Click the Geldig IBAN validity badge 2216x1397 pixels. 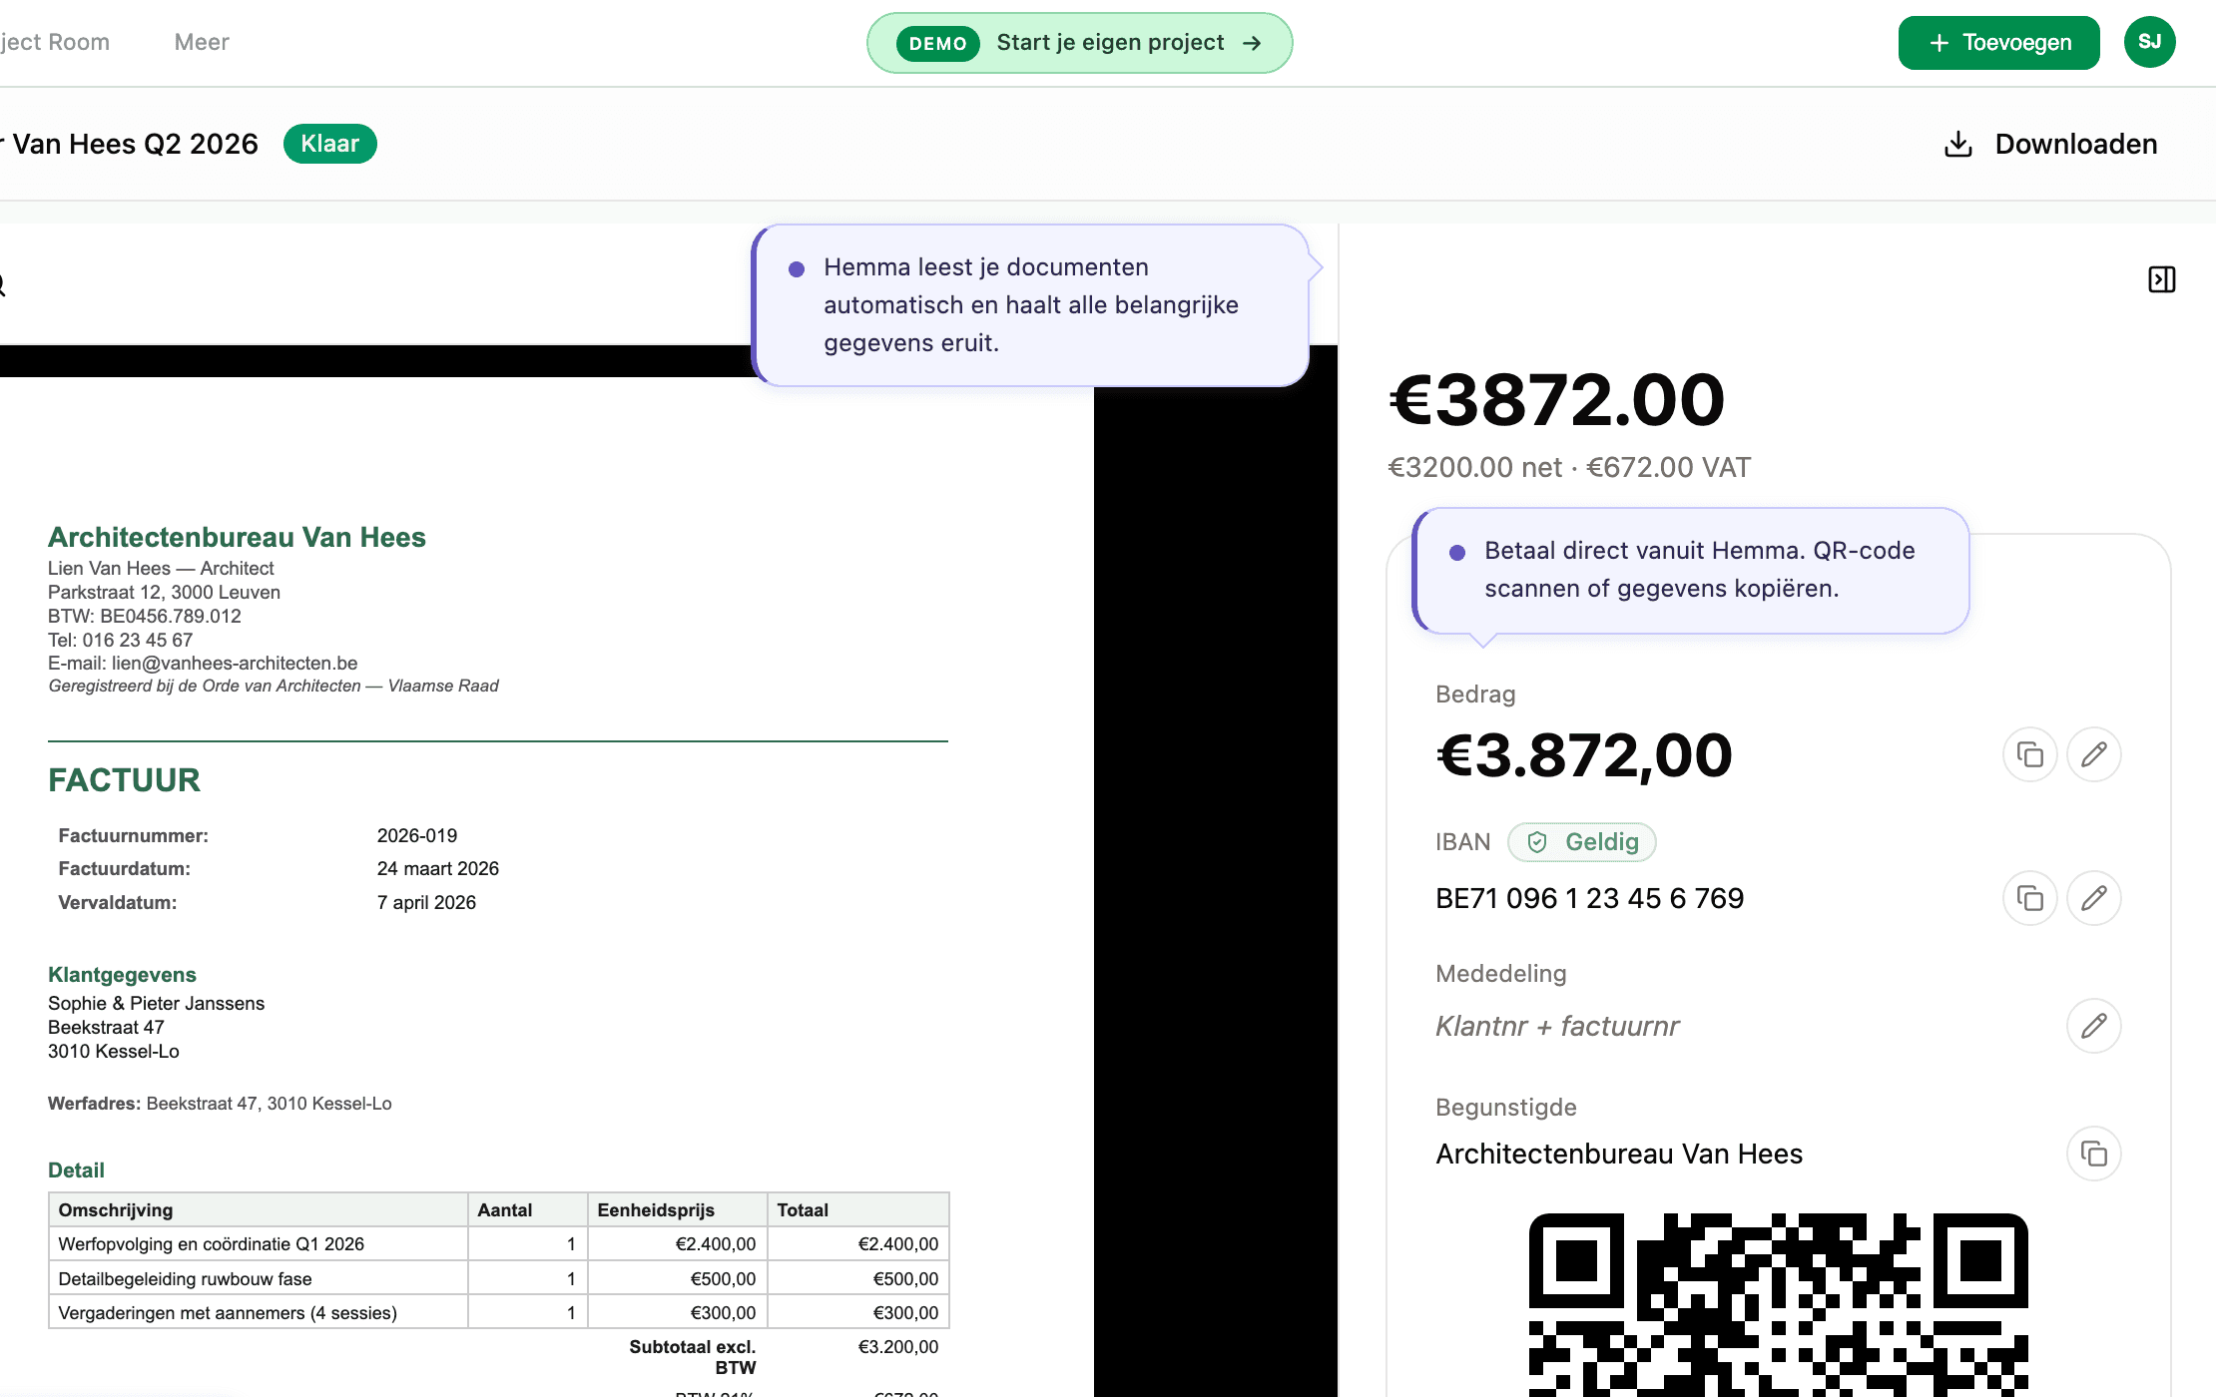(1582, 842)
